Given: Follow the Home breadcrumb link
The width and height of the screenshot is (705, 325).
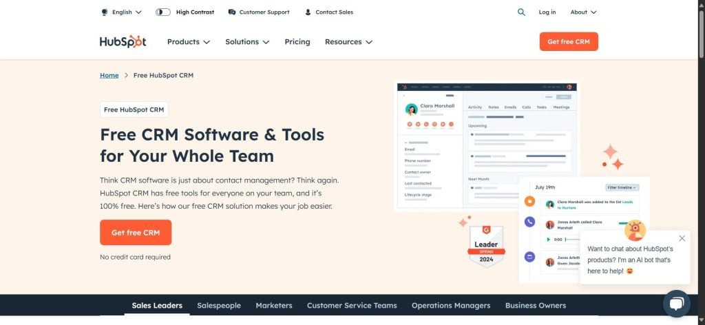Looking at the screenshot, I should click(109, 75).
